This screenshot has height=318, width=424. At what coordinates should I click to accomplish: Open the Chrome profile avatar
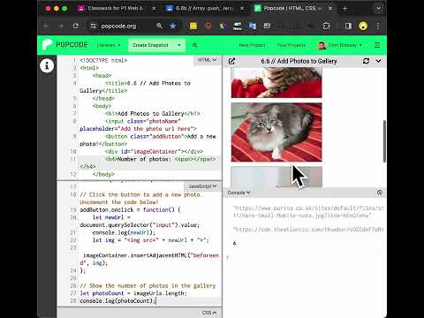pyautogui.click(x=363, y=26)
